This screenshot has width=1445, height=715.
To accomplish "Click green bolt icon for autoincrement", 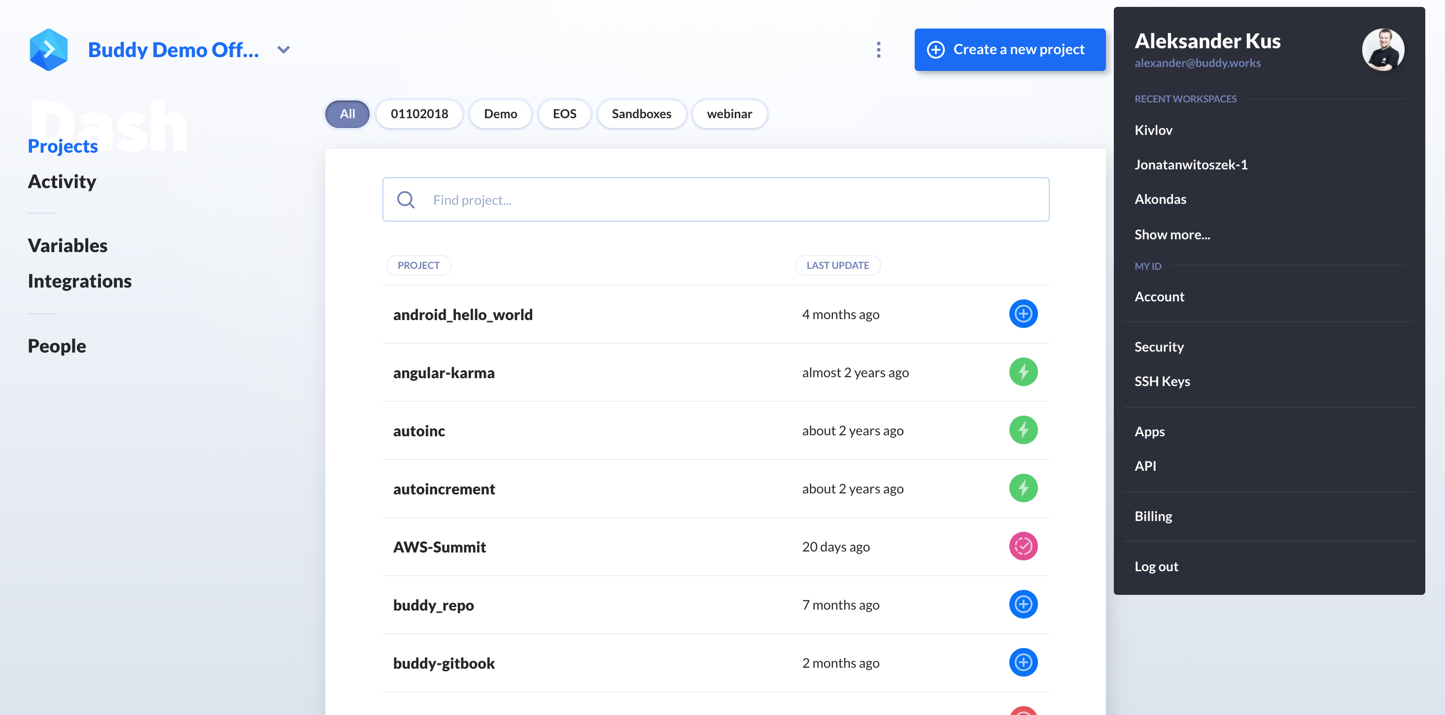I will click(x=1023, y=488).
